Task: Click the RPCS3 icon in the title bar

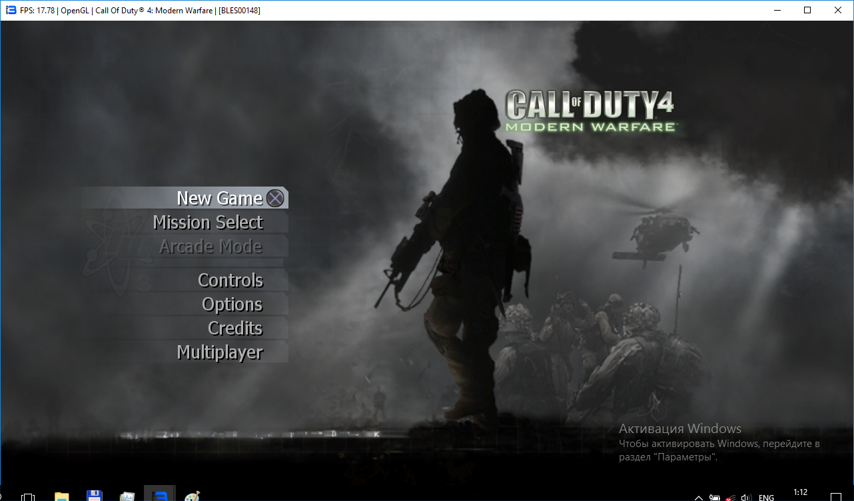Action: click(x=11, y=10)
